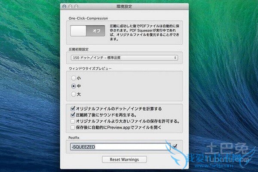
Task: Click the -SQUEEZED postfix text field
Action: click(120, 147)
